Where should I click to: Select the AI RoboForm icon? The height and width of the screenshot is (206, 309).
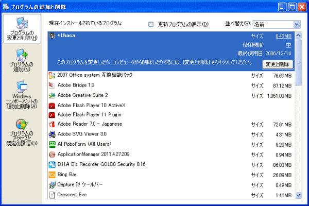[51, 144]
